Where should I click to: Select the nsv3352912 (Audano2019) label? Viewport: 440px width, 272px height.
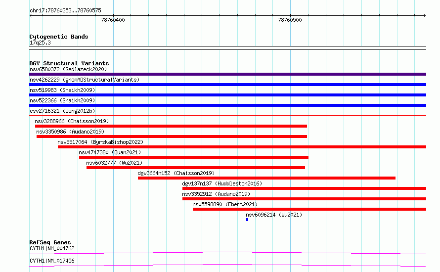[x=216, y=194]
